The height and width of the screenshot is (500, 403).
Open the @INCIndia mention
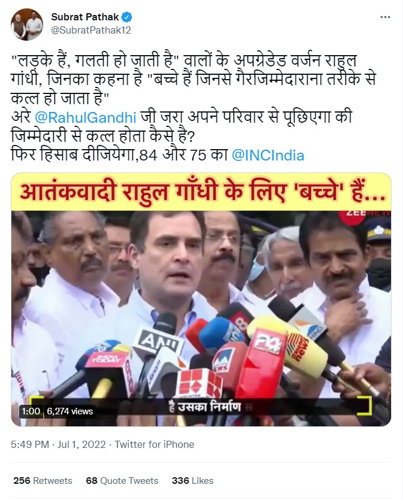[268, 156]
